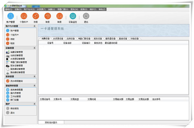Switch to the 补贴设备 tab

click(135, 38)
